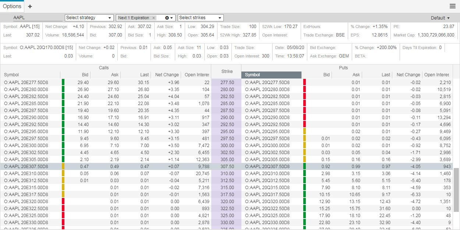460x230 pixels.
Task: Click the Puts Net Change column header
Action: (408, 74)
